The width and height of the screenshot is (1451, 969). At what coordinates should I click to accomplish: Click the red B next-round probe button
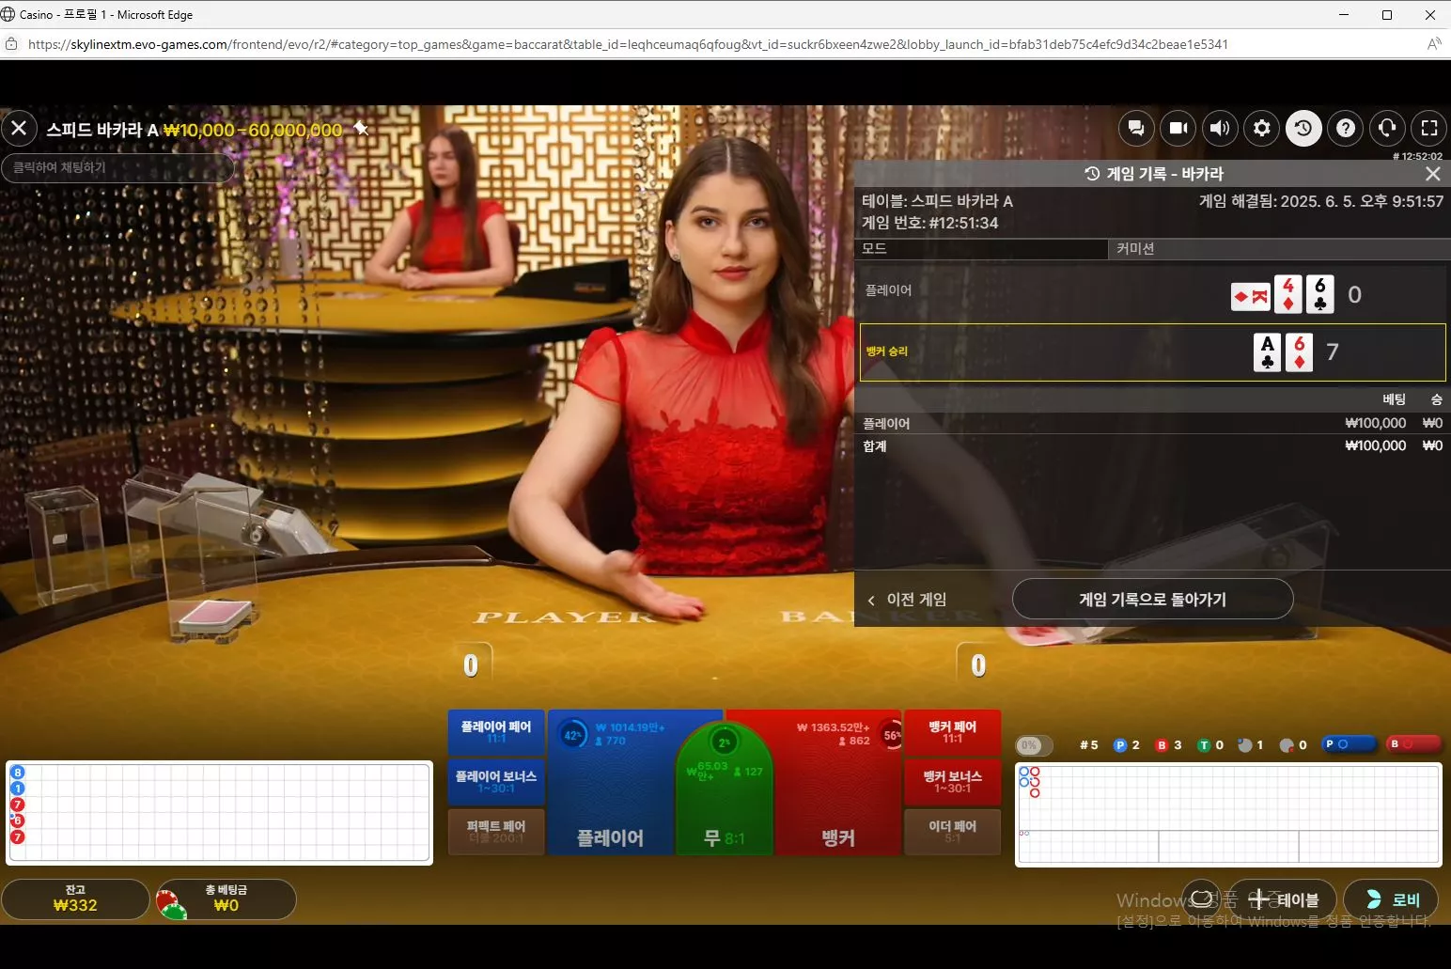(x=1414, y=744)
